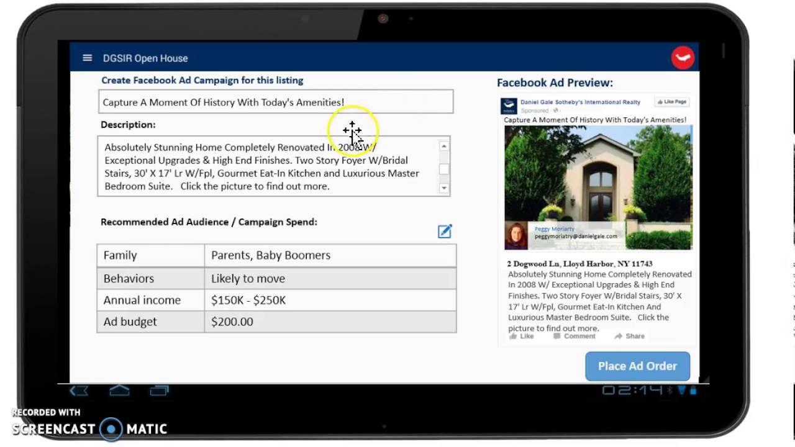The width and height of the screenshot is (795, 447).
Task: Select the 'Behaviors' table cell
Action: [x=150, y=278]
